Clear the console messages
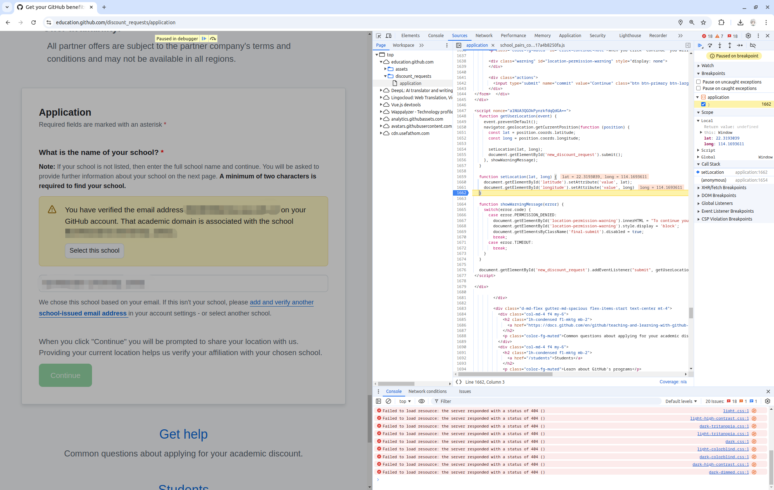774x490 pixels. pyautogui.click(x=388, y=401)
